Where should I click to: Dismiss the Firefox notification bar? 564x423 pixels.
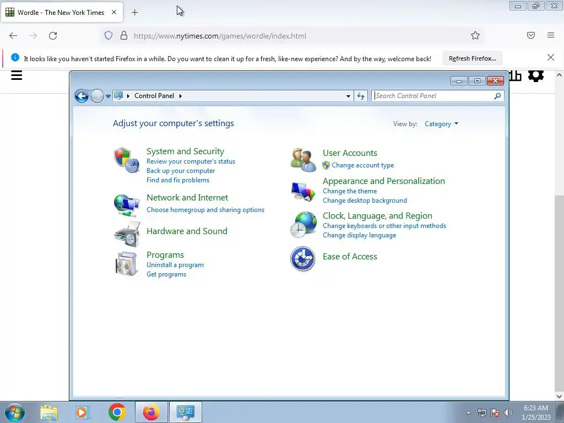pos(550,57)
